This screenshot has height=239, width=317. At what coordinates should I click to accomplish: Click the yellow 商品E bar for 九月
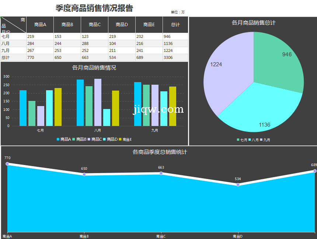tap(173, 106)
